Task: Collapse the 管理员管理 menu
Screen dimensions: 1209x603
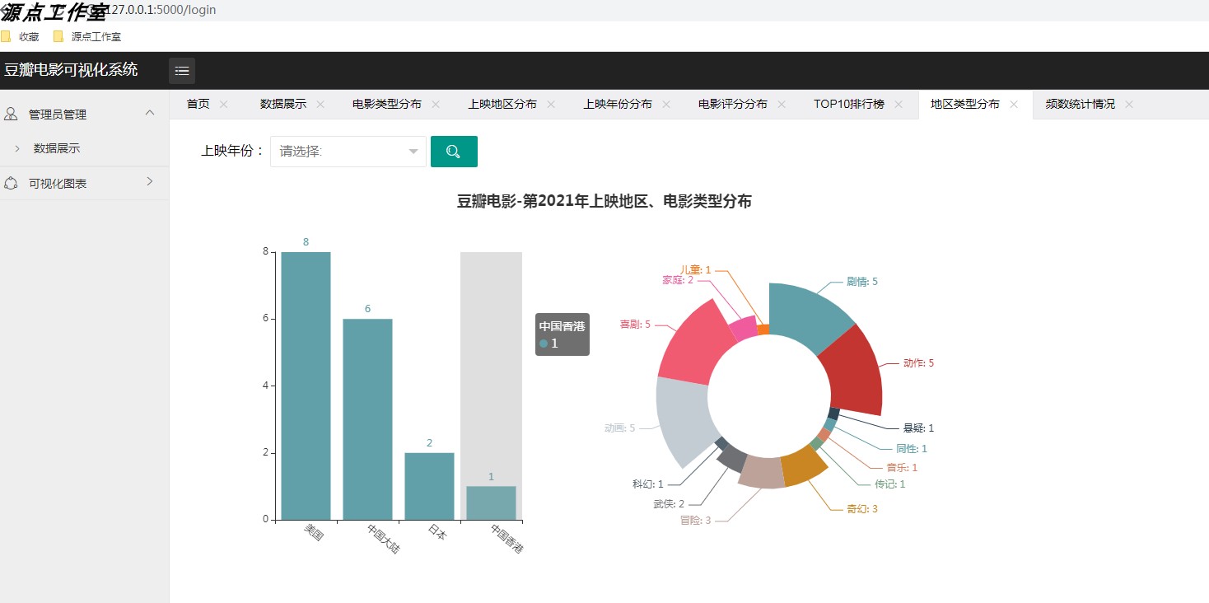Action: 150,113
